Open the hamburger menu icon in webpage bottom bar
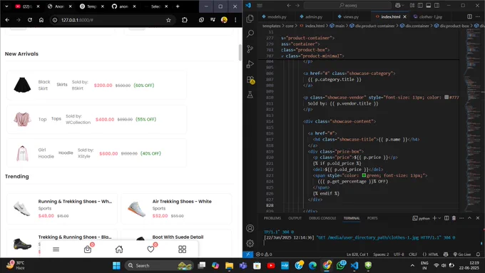Viewport: 485px width, 273px height. [56, 249]
